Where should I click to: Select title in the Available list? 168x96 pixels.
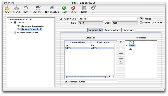130,49
